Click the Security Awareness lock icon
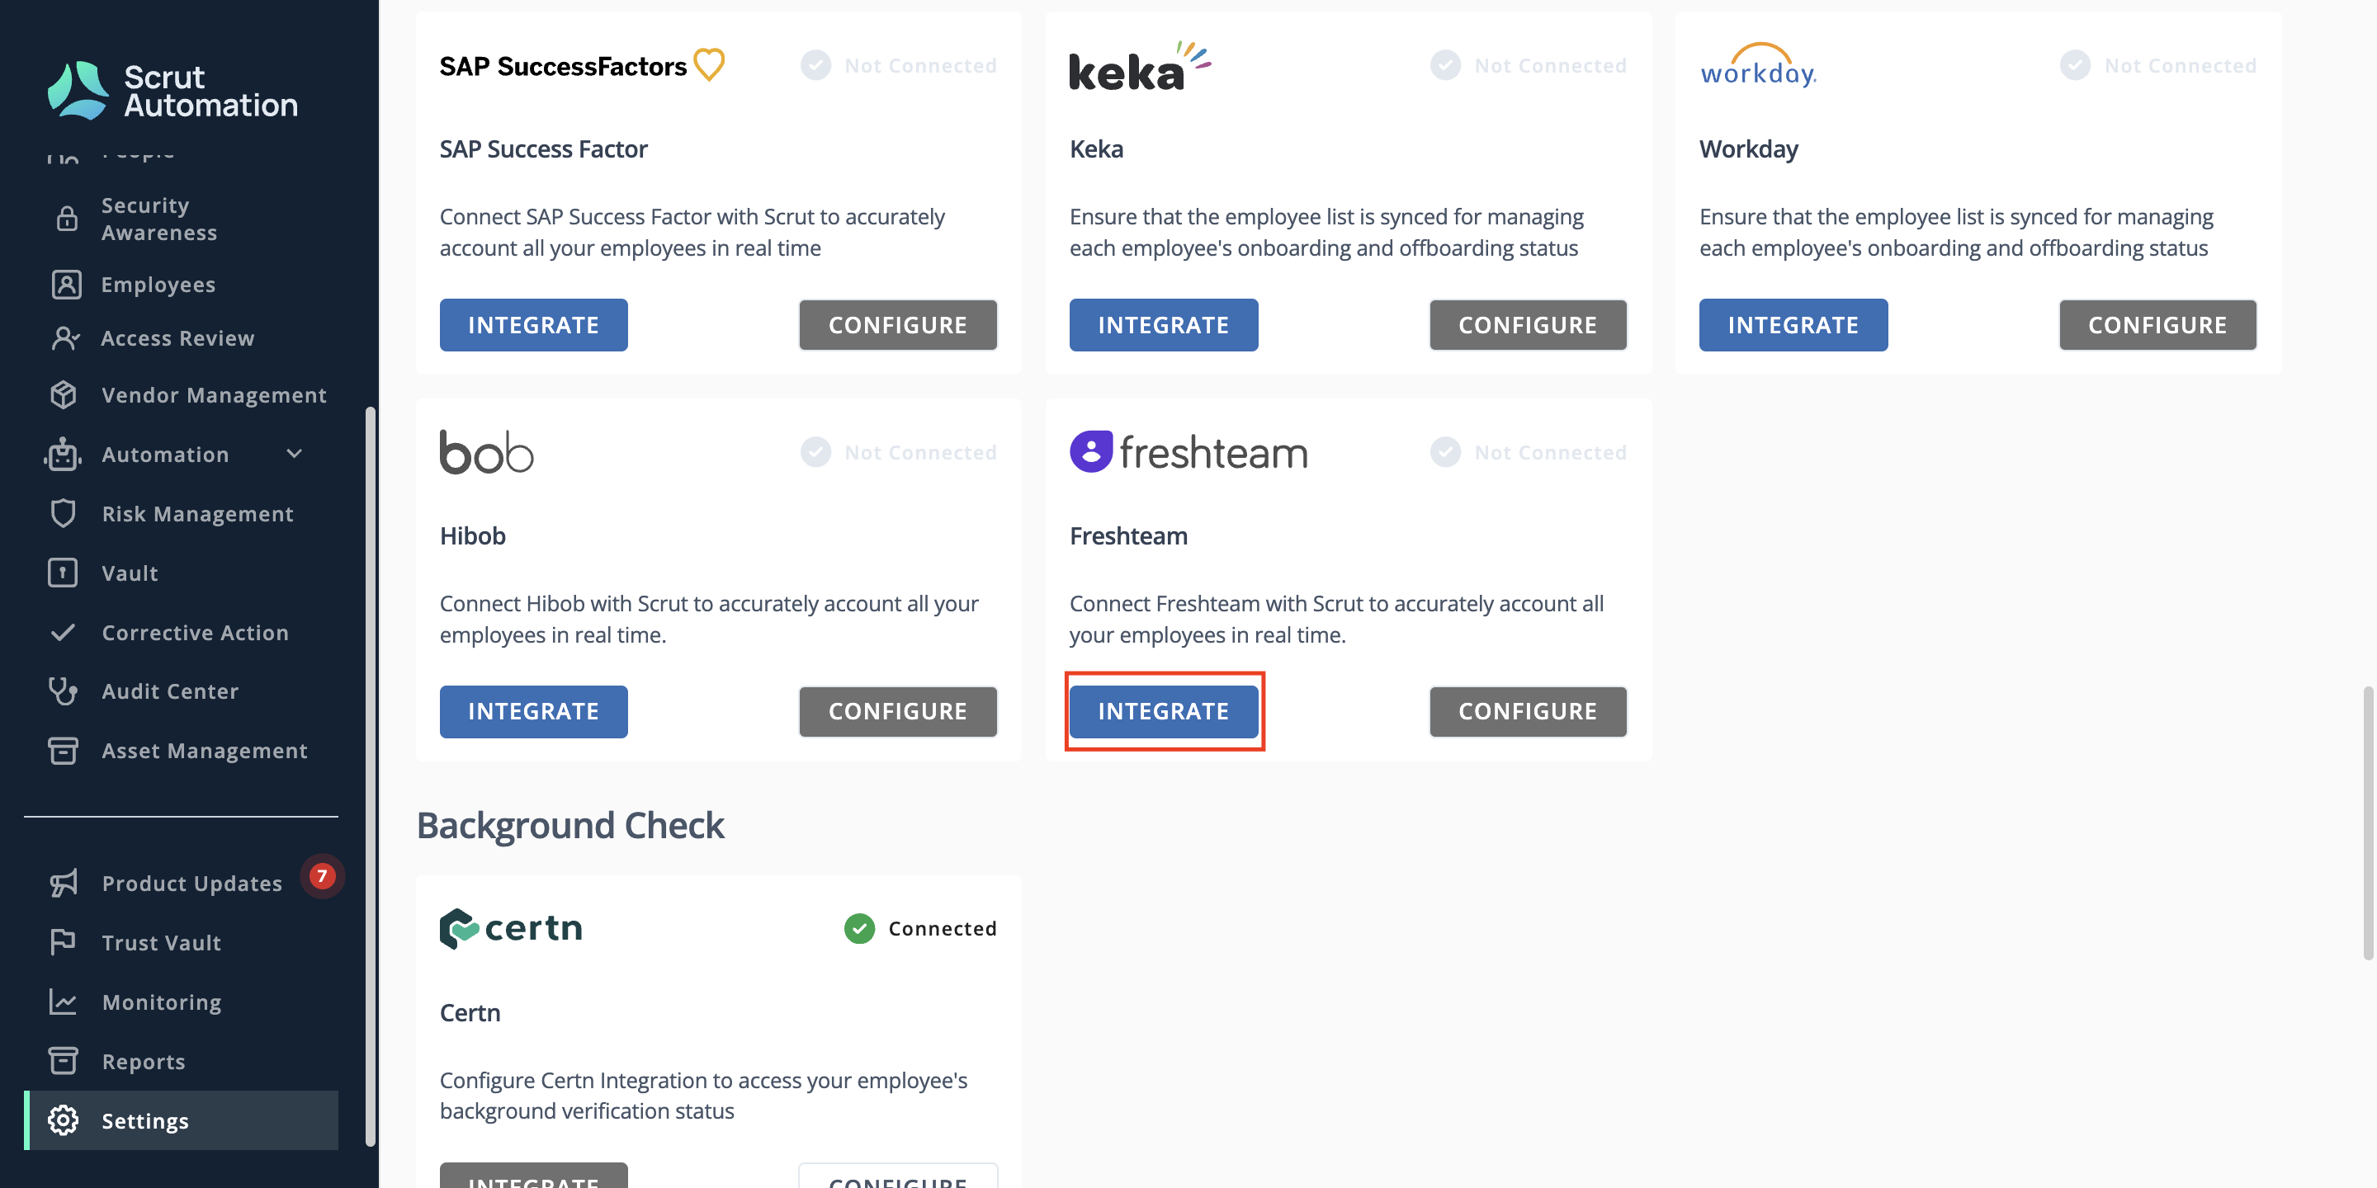 click(x=66, y=219)
